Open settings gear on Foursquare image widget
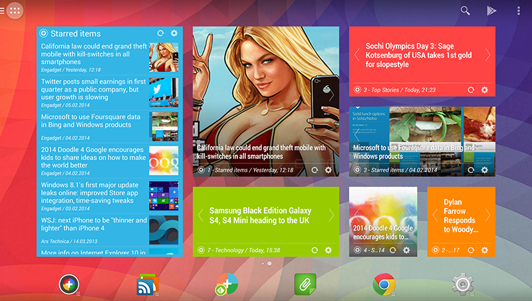 (485, 170)
